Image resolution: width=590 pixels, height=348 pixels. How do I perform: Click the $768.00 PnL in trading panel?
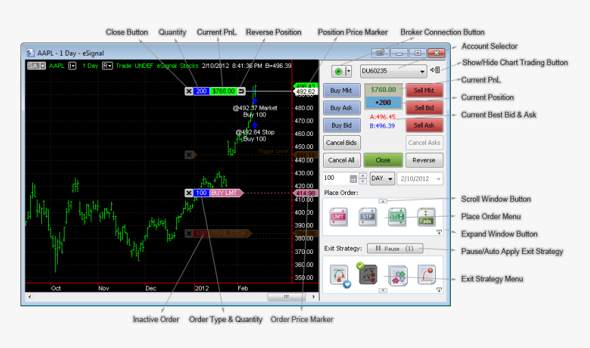383,90
